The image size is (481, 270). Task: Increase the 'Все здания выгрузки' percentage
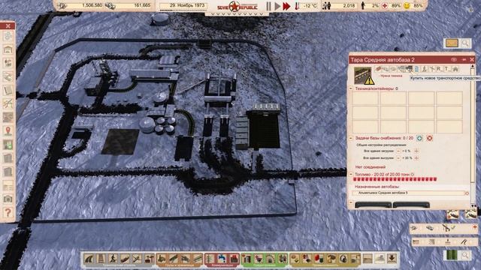pyautogui.click(x=416, y=158)
